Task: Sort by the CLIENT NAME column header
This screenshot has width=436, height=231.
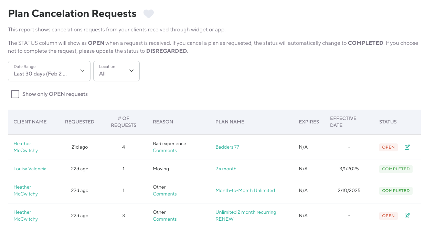Action: point(30,122)
